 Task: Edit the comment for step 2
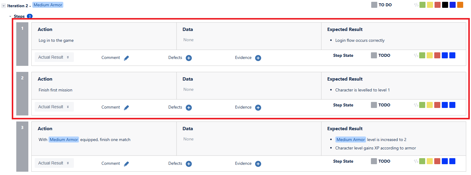pos(126,108)
